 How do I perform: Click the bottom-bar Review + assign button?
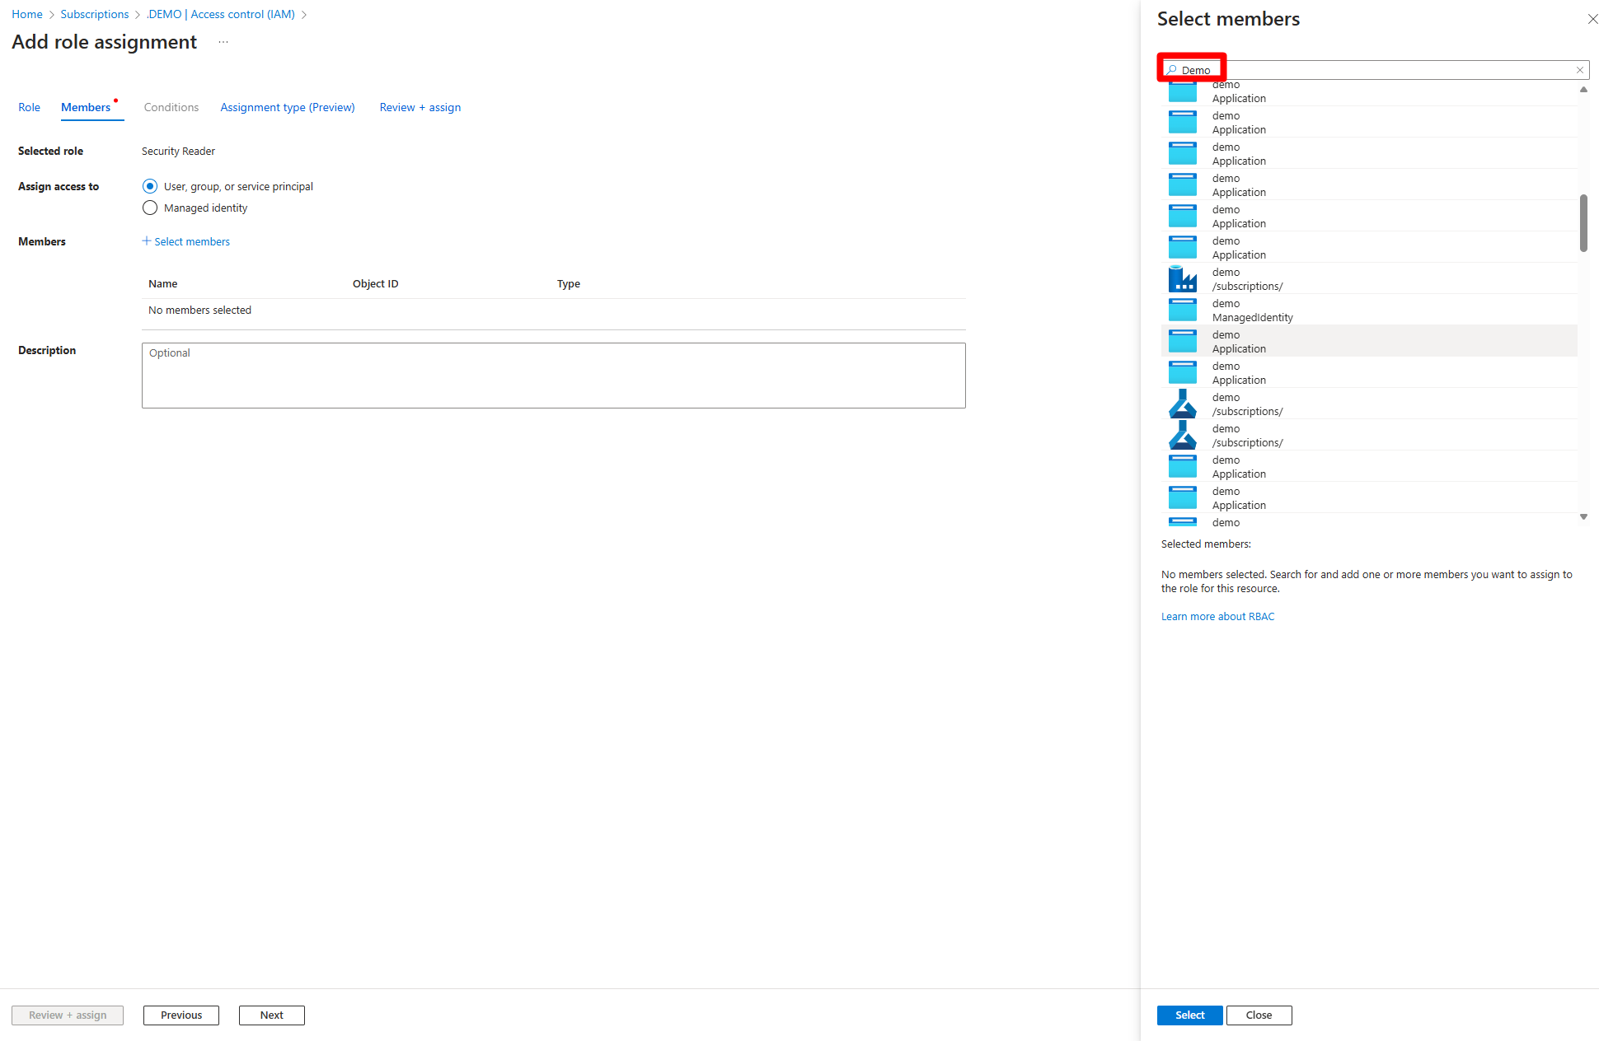[68, 1015]
